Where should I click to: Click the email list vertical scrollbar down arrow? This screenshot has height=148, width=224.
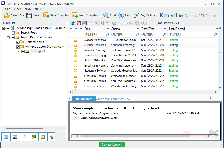coord(220,88)
